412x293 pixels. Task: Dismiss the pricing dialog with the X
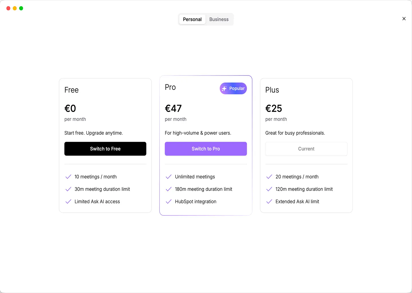click(404, 19)
